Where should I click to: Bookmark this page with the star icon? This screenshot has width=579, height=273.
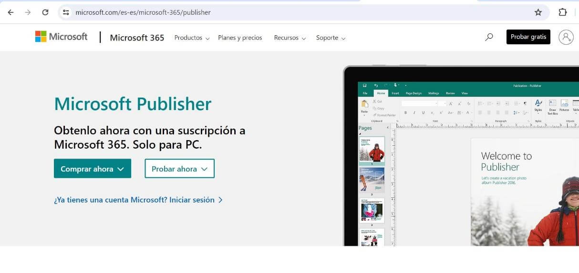click(538, 12)
